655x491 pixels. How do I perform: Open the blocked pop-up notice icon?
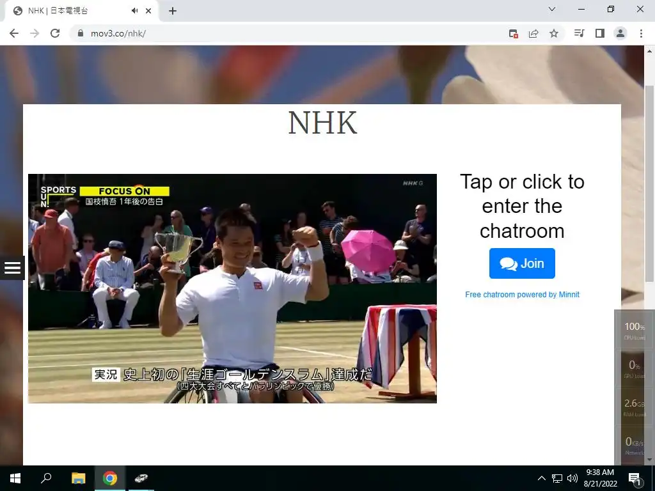pos(514,33)
